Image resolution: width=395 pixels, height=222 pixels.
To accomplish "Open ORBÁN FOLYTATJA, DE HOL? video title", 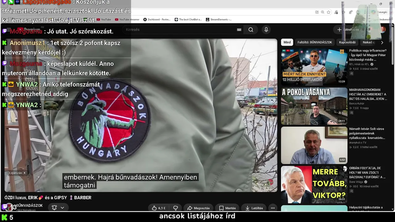I will tap(368, 173).
